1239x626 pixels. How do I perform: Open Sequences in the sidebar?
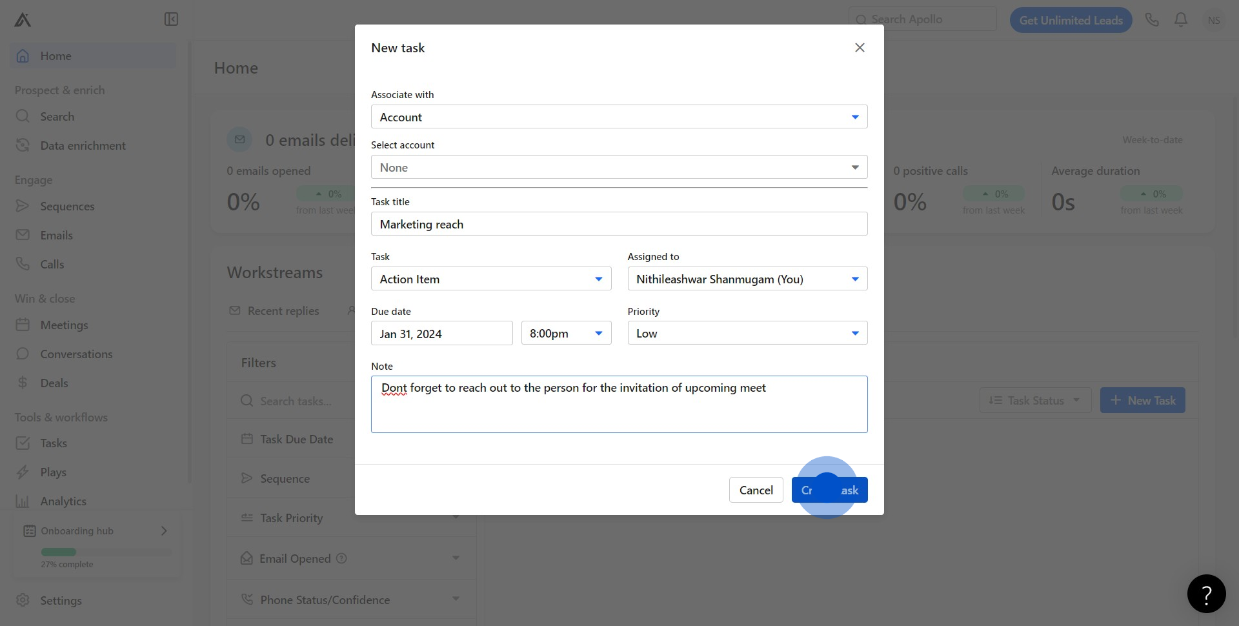[x=67, y=207]
